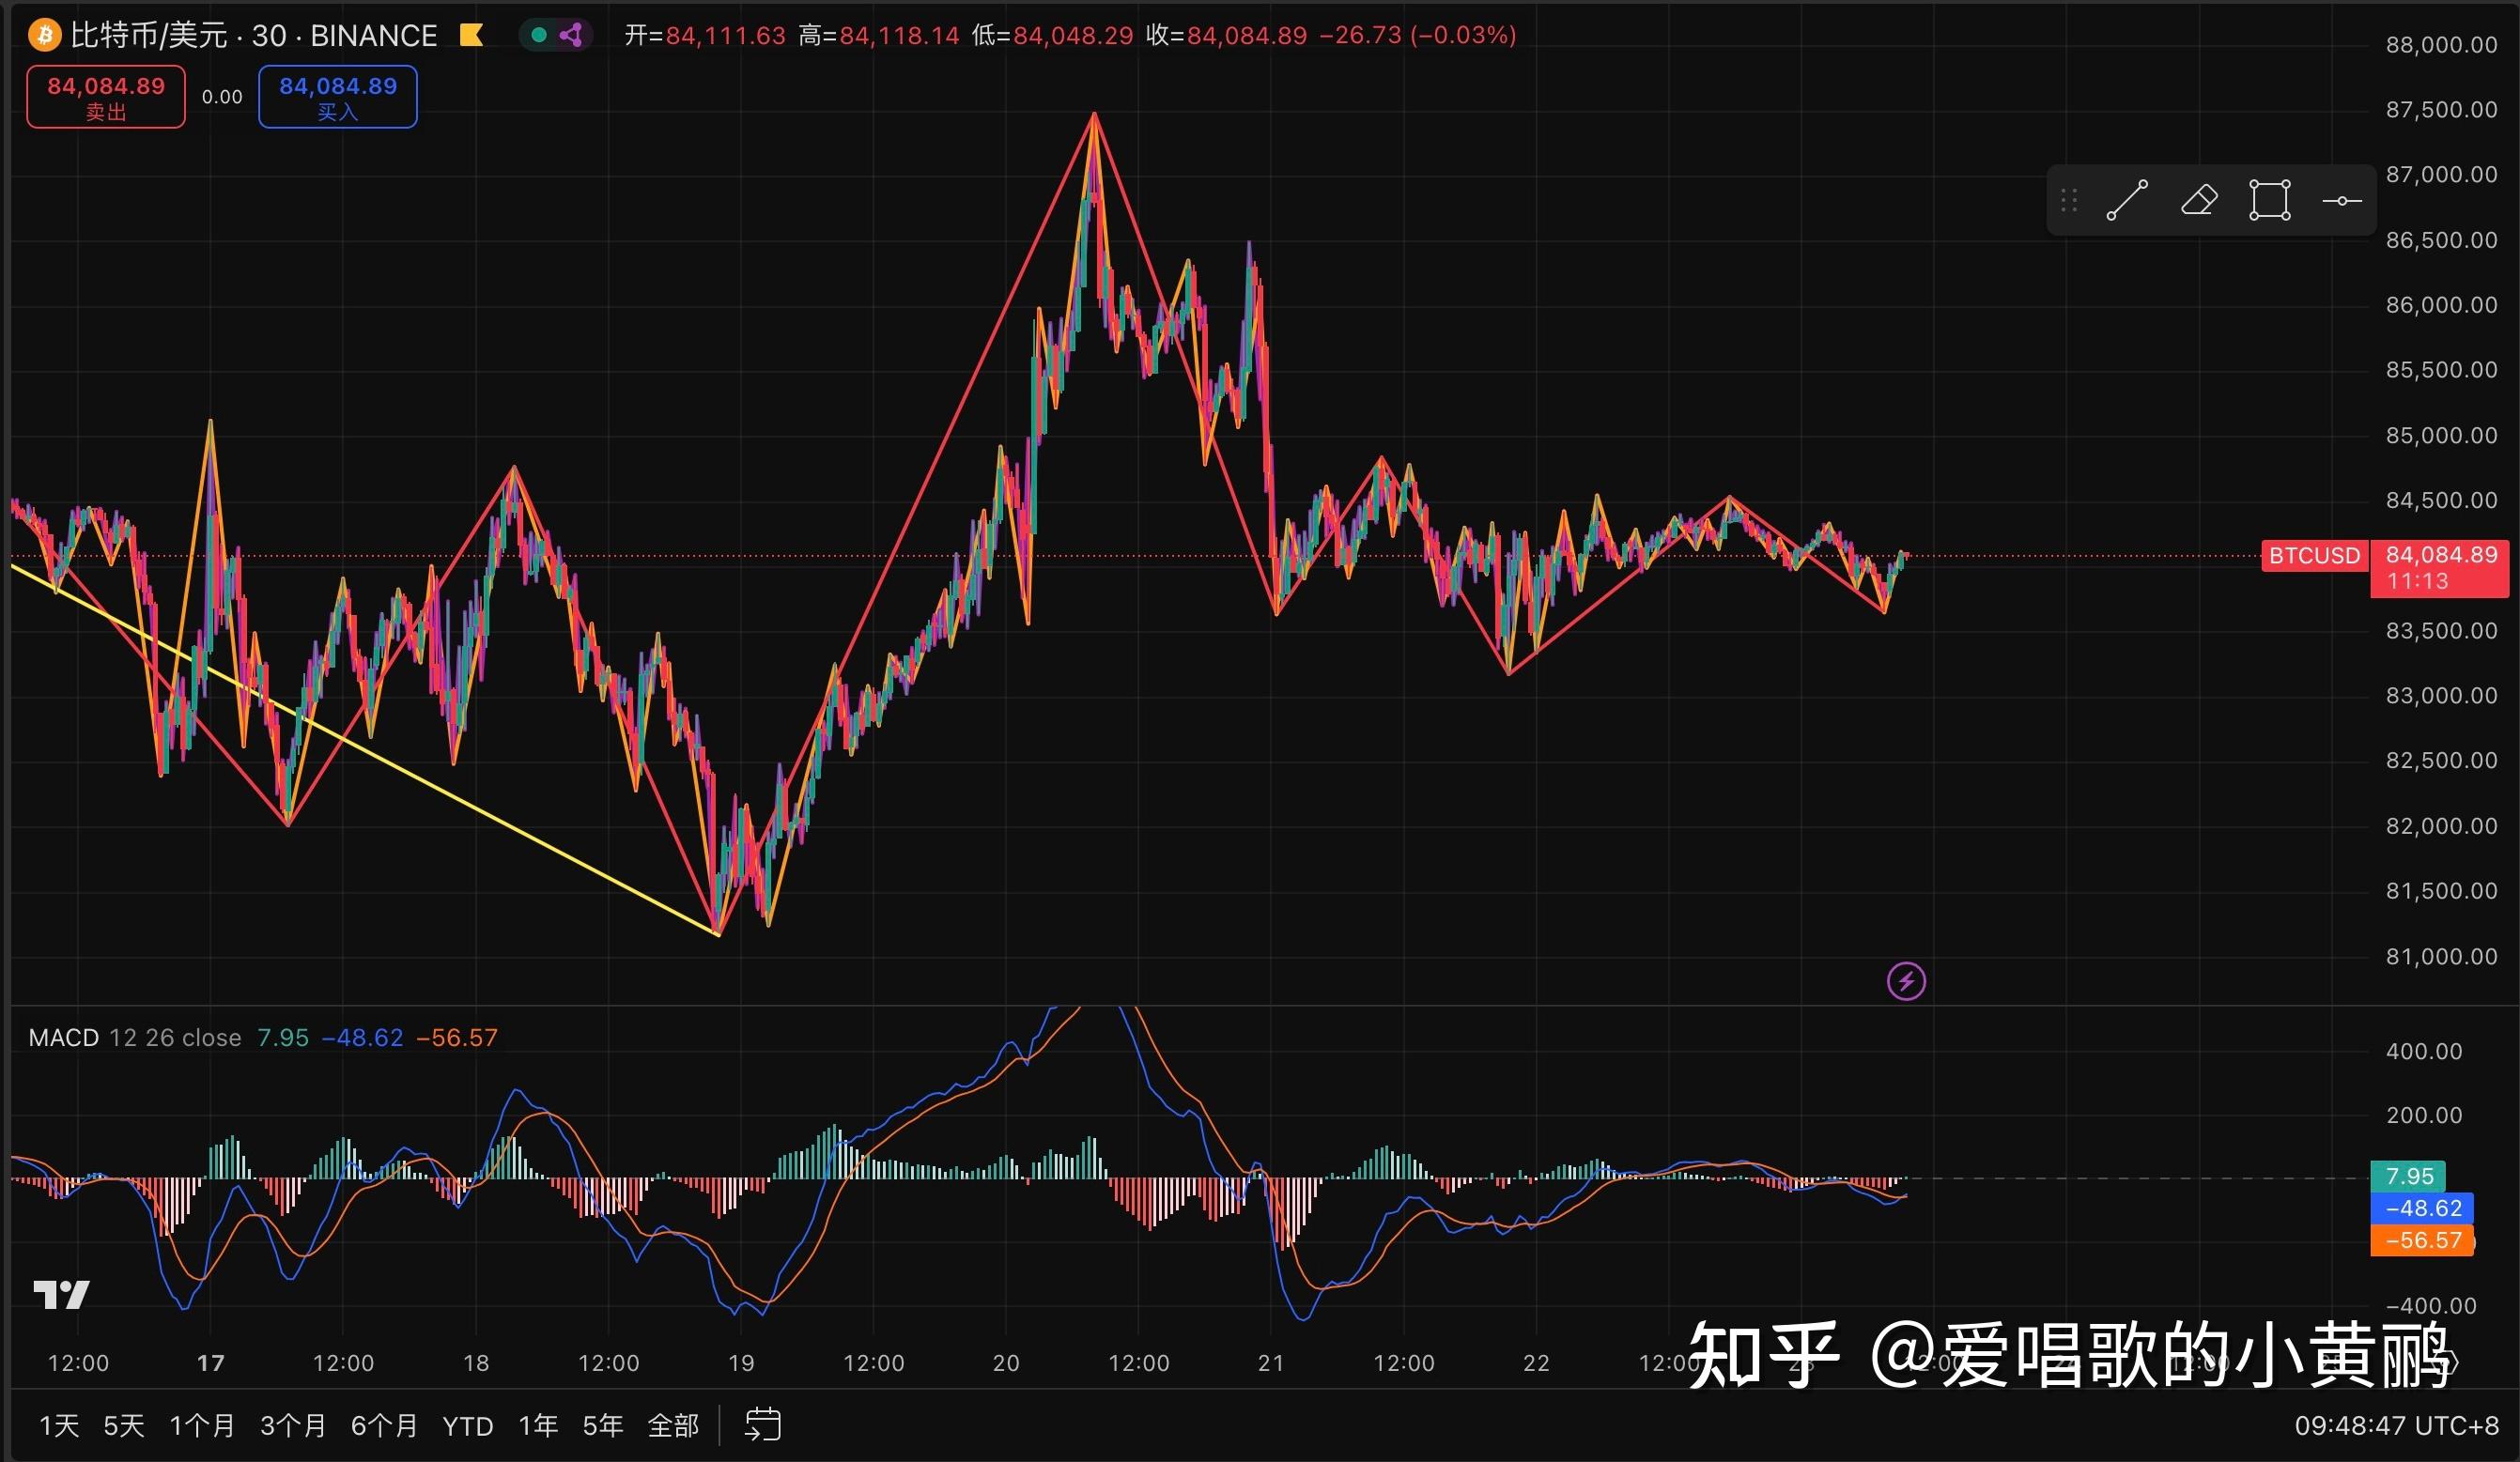Click the red 卖出 sell button
This screenshot has width=2520, height=1462.
(105, 96)
